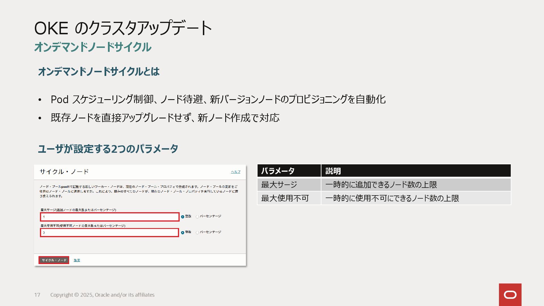The height and width of the screenshot is (306, 544).
Task: Select 整数 radio for 最大使用不可
Action: click(182, 233)
